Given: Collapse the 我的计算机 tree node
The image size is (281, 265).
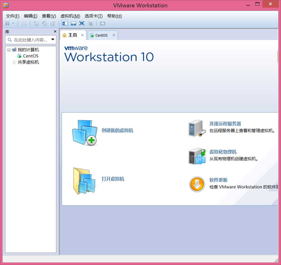Looking at the screenshot, I should [x=9, y=50].
